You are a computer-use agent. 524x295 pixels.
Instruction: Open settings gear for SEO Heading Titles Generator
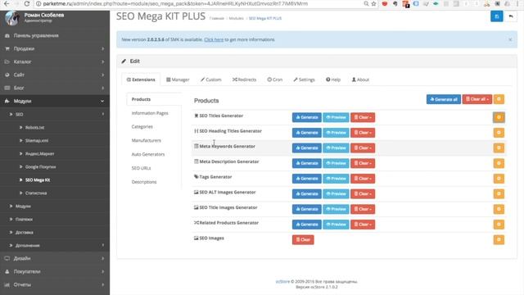(499, 133)
